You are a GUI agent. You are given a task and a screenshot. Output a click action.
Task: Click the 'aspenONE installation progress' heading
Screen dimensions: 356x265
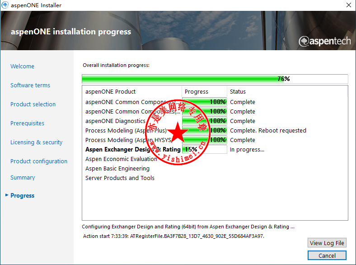coord(71,32)
